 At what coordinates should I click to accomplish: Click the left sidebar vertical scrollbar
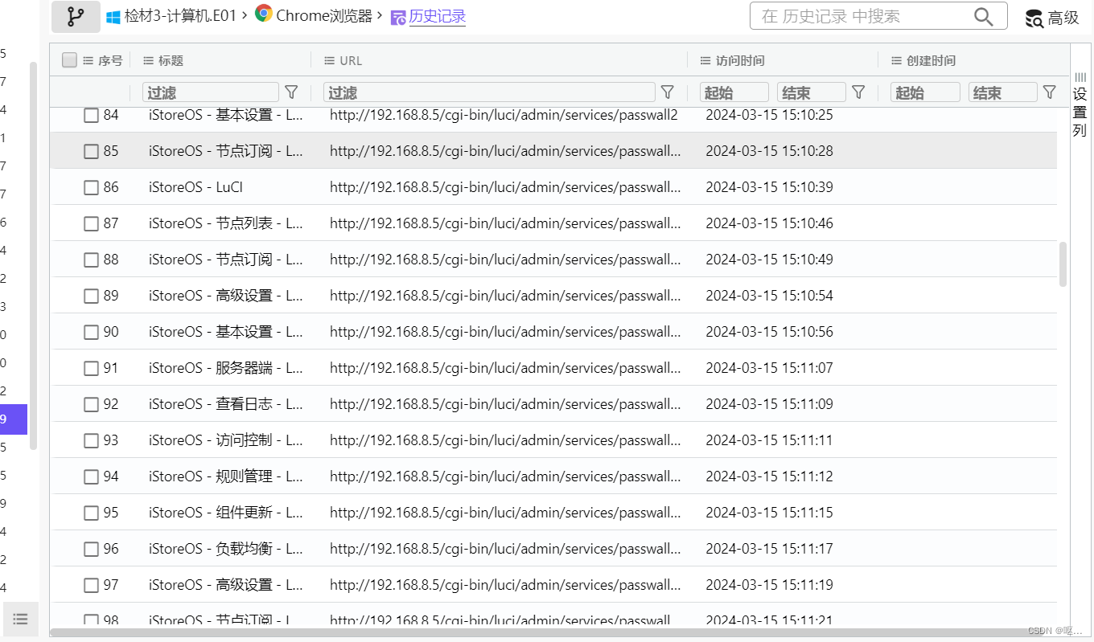point(33,256)
